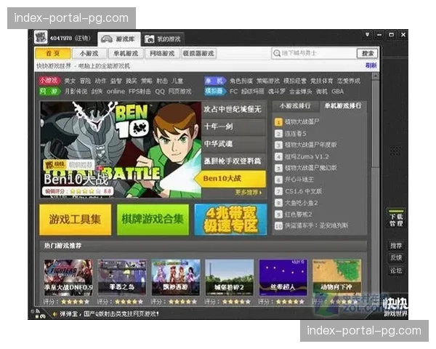Image resolution: width=436 pixels, height=349 pixels.
Task: Switch to 小游戏排行 ranking tab
Action: coord(295,105)
